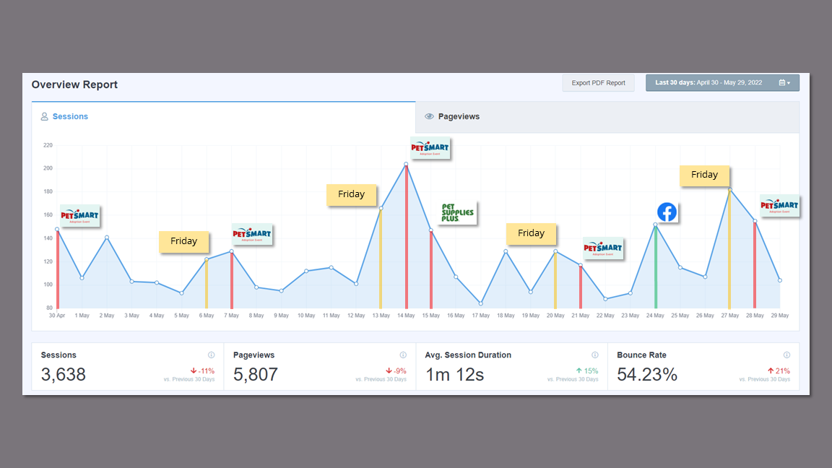Viewport: 832px width, 468px height.
Task: Click the 24 May data point
Action: (x=655, y=225)
